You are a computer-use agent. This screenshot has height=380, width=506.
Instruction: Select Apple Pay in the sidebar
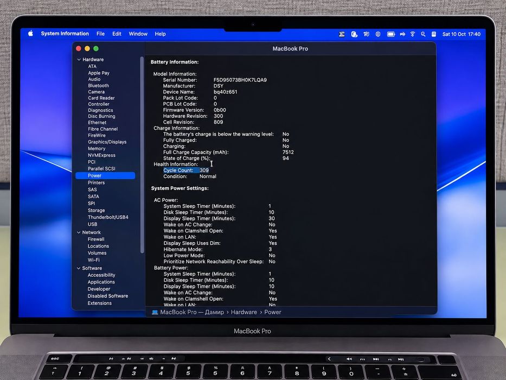pos(98,73)
